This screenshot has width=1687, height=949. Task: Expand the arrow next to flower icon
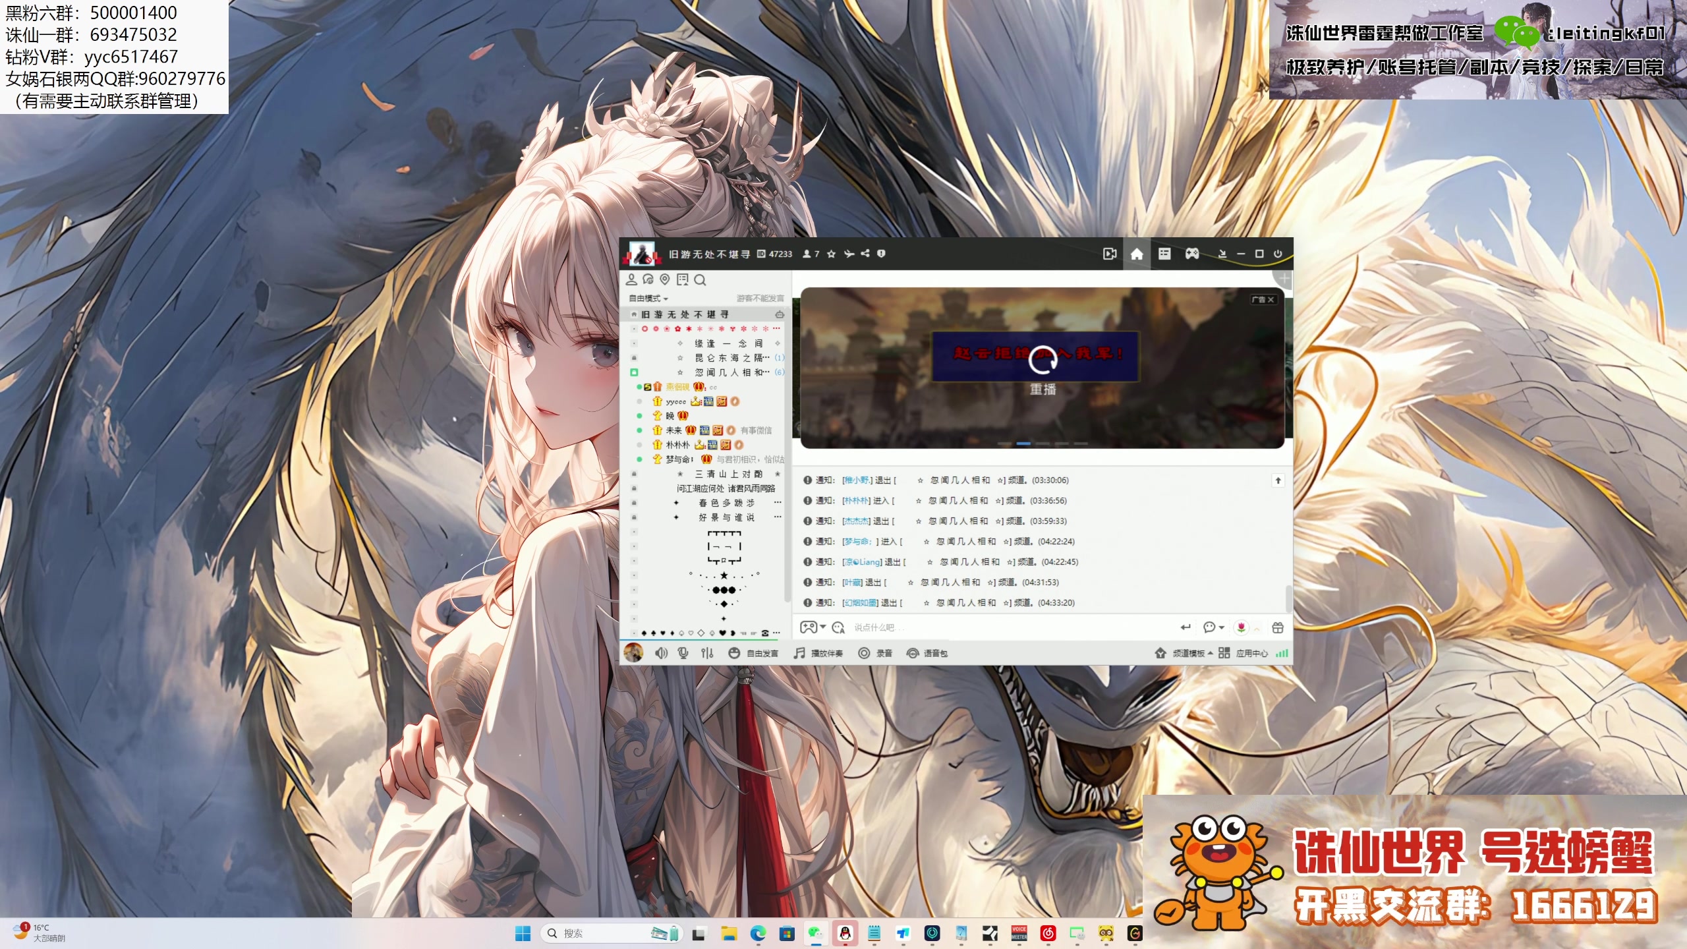point(1257,629)
